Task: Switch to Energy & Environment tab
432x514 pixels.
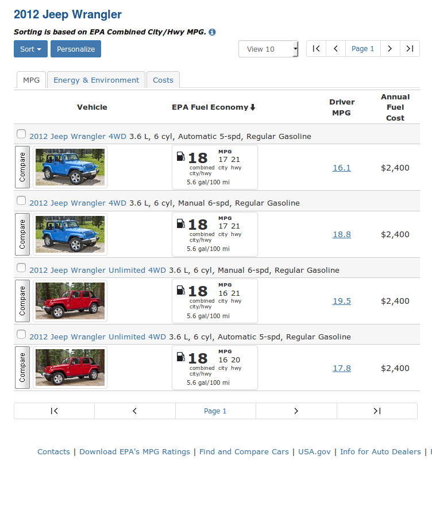Action: click(x=96, y=80)
